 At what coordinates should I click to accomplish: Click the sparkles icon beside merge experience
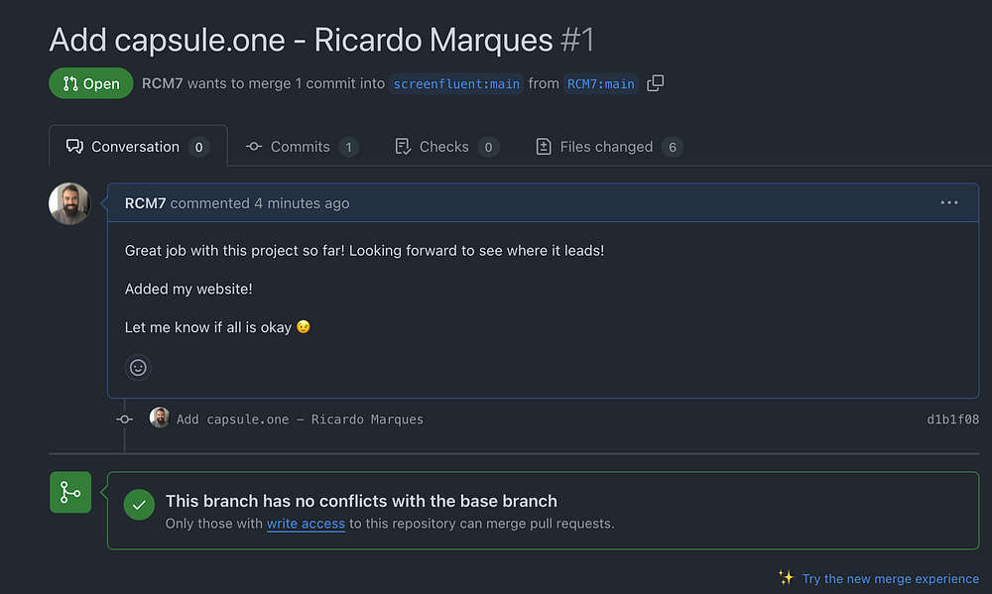click(786, 578)
